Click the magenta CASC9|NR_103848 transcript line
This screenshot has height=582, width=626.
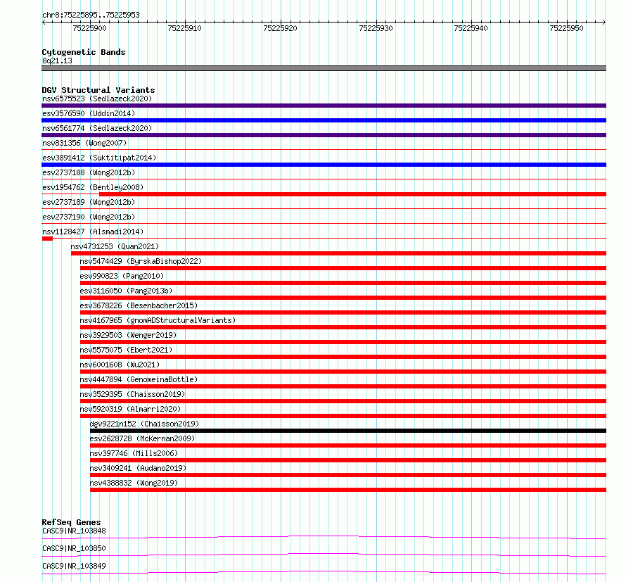point(324,537)
